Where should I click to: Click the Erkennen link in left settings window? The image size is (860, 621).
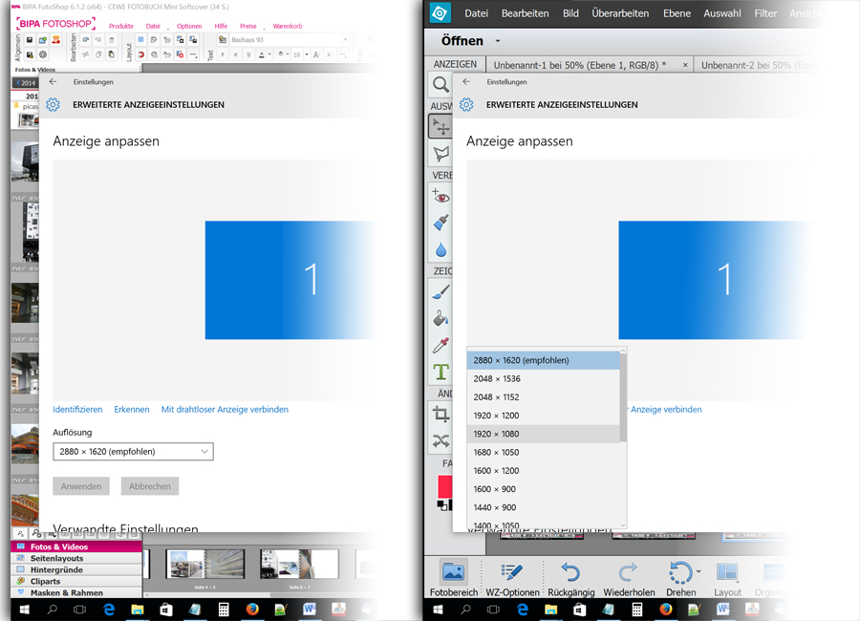(x=132, y=409)
